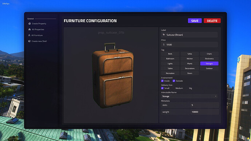Select the Chairs tag

click(209, 54)
